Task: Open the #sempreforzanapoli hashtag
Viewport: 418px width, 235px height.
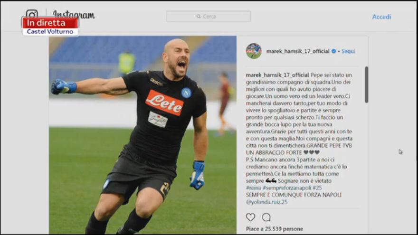Action: [x=287, y=188]
